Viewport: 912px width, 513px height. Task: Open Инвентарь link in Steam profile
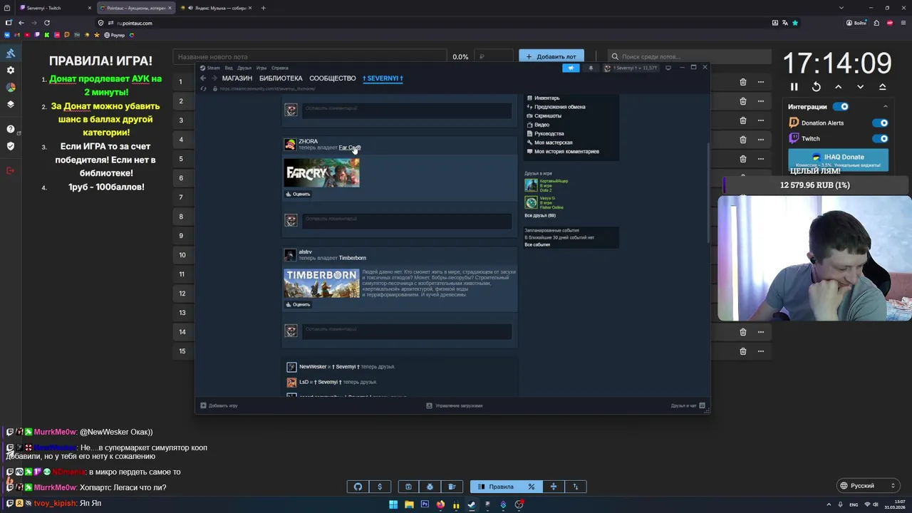(547, 98)
